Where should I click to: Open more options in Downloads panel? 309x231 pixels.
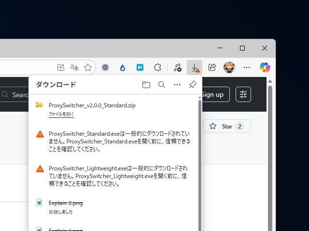tap(177, 85)
